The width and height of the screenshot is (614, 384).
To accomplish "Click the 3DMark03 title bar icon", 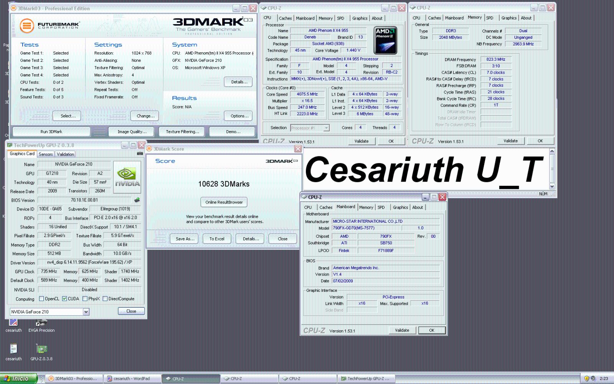I will [x=14, y=8].
